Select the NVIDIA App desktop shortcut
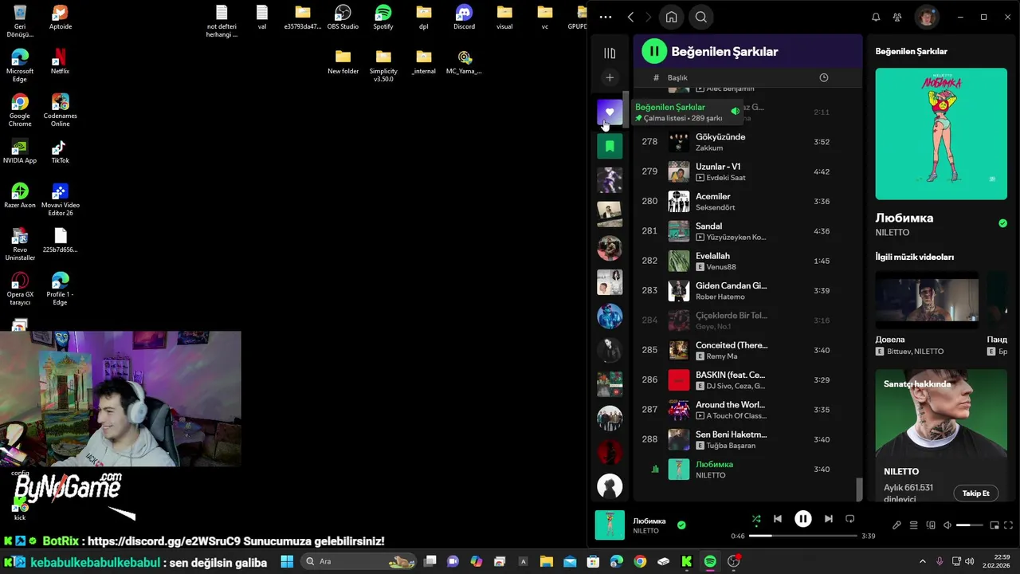The width and height of the screenshot is (1020, 574). [x=20, y=151]
